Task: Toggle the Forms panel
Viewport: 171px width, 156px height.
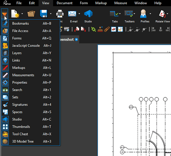Action: point(31,38)
